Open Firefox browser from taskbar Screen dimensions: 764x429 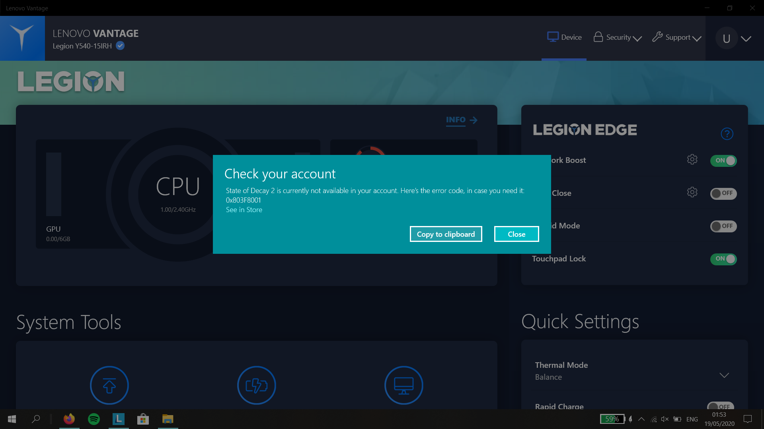[69, 419]
